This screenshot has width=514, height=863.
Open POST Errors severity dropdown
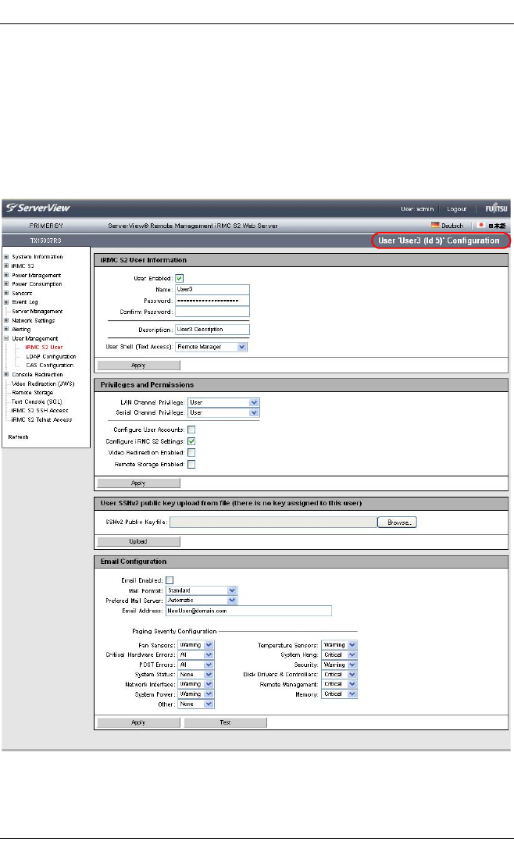click(x=196, y=665)
